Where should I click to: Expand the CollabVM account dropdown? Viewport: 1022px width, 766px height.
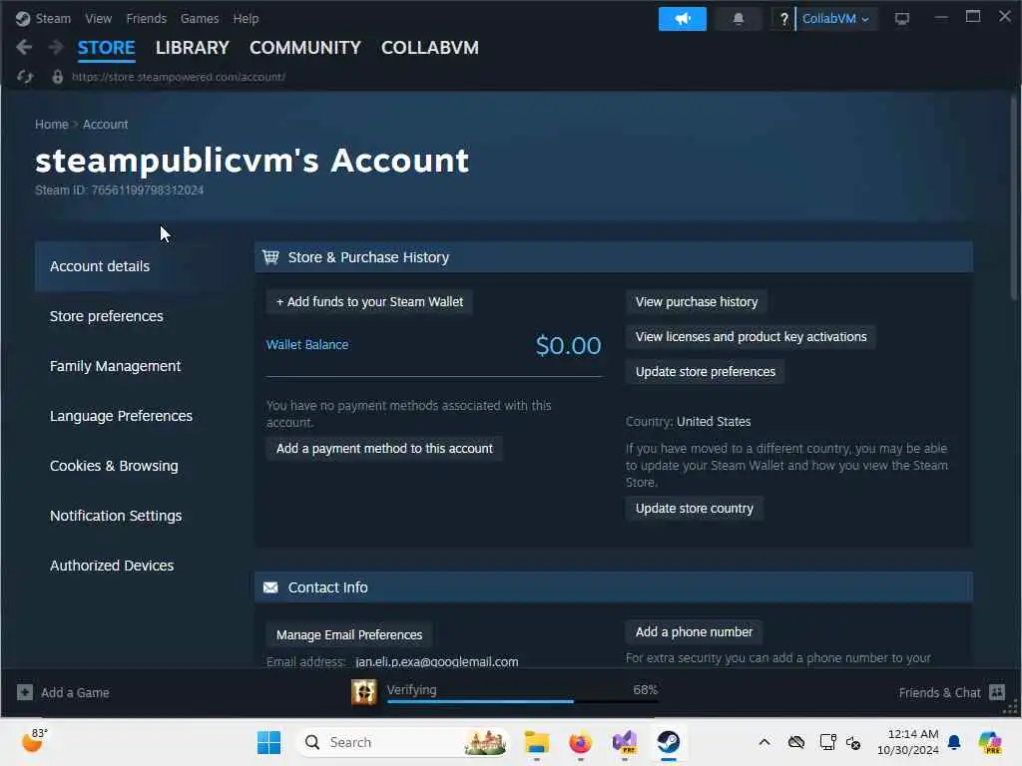click(x=835, y=19)
